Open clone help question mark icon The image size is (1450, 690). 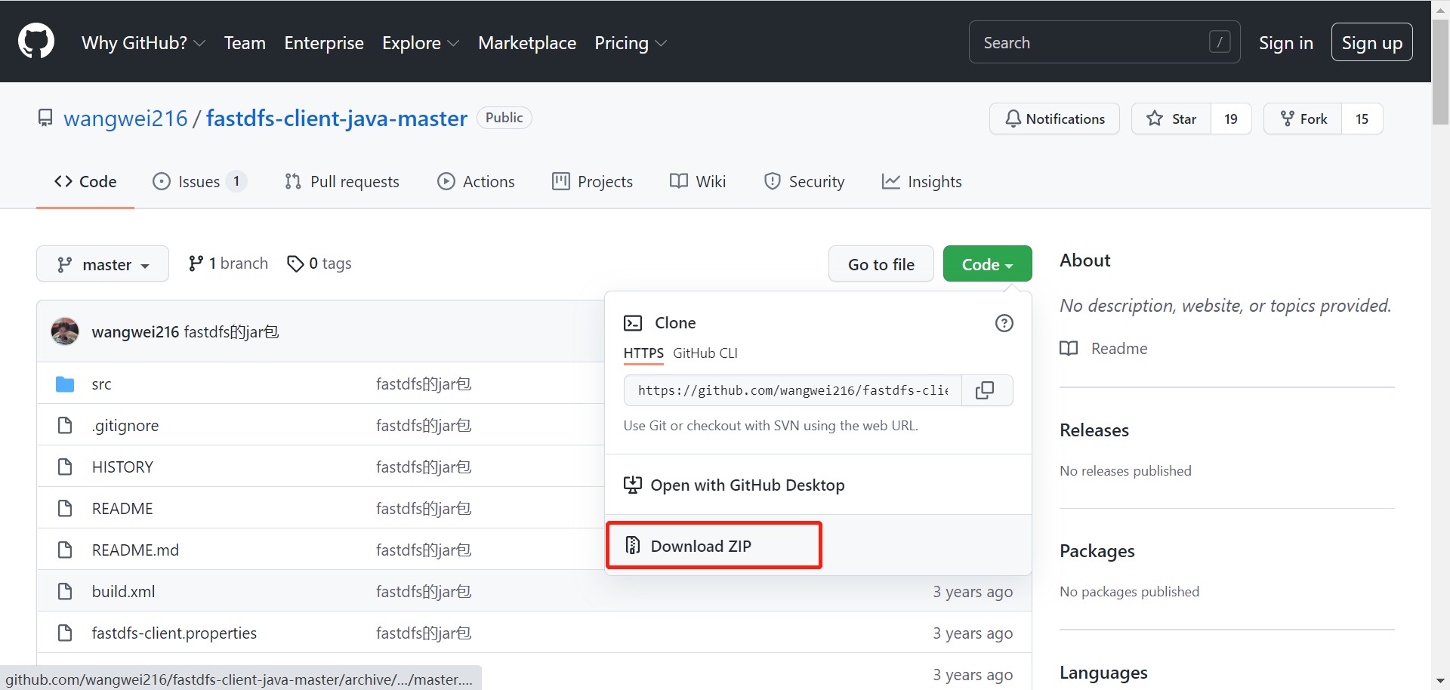(x=1004, y=323)
